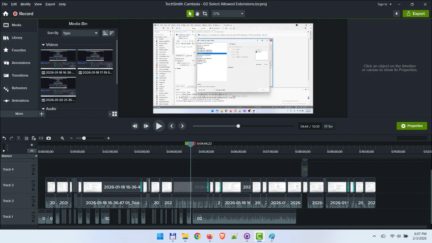Screen dimensions: 432x243
Task: Select the Pan hand tool
Action: pos(197,13)
